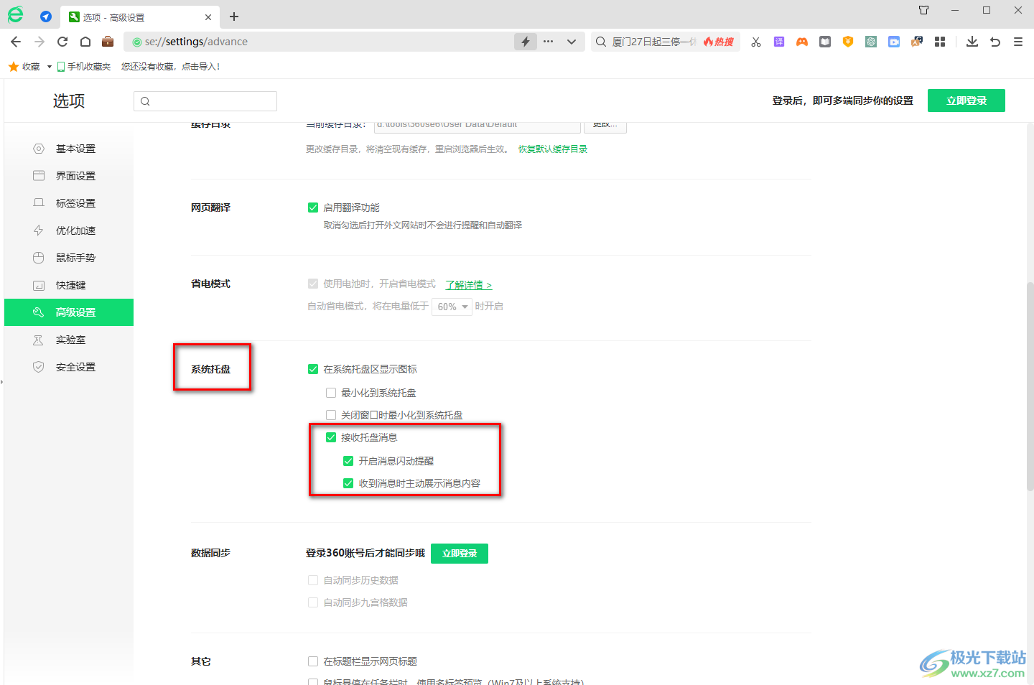Open 界面设置 in the sidebar
Image resolution: width=1034 pixels, height=685 pixels.
pos(69,176)
